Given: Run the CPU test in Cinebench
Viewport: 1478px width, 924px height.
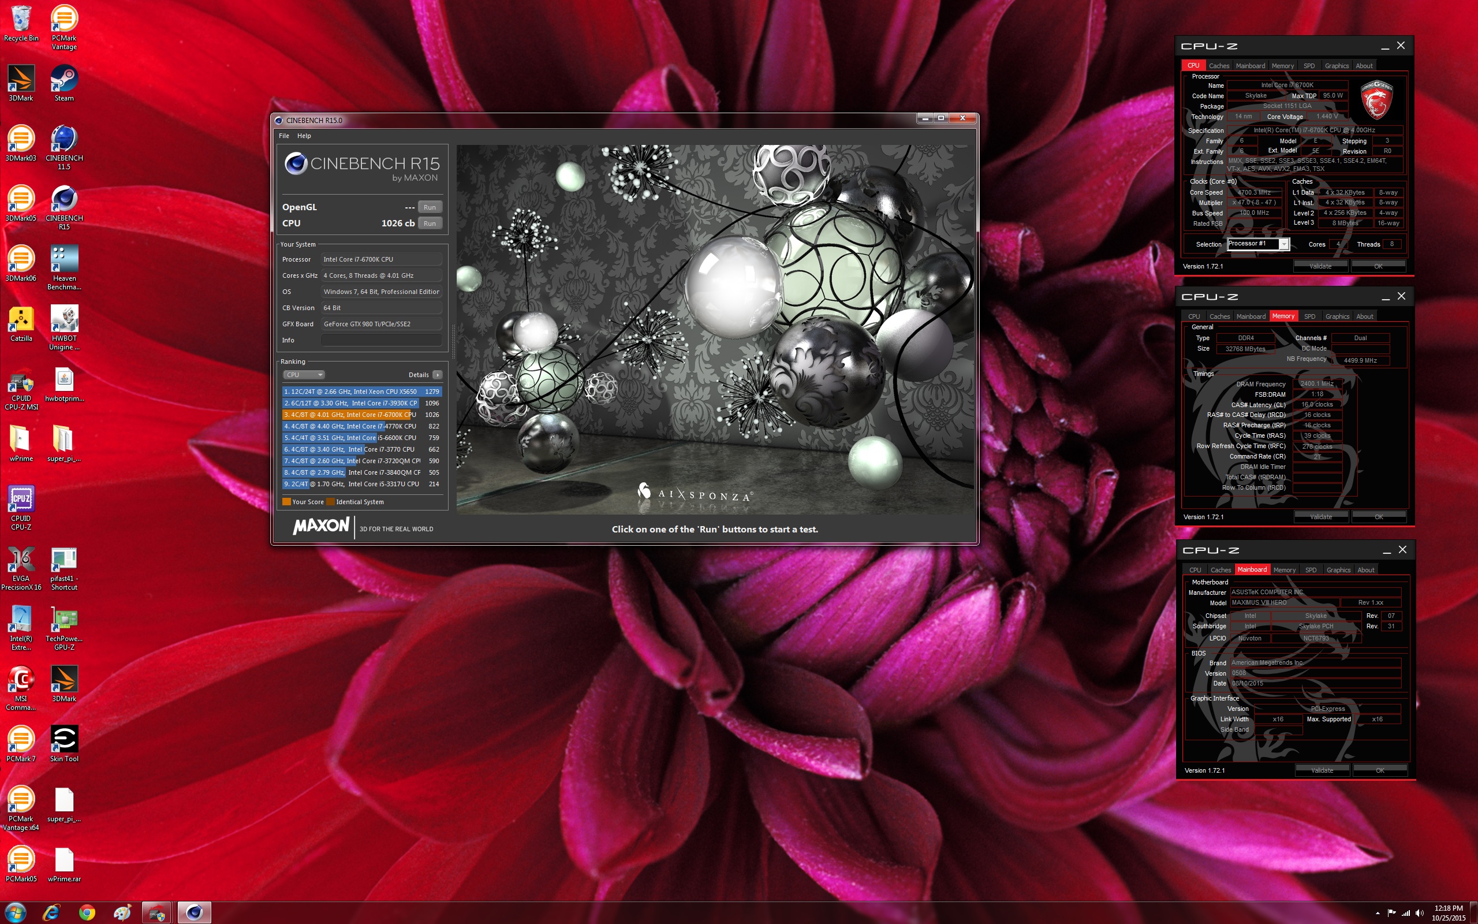Looking at the screenshot, I should pyautogui.click(x=430, y=223).
